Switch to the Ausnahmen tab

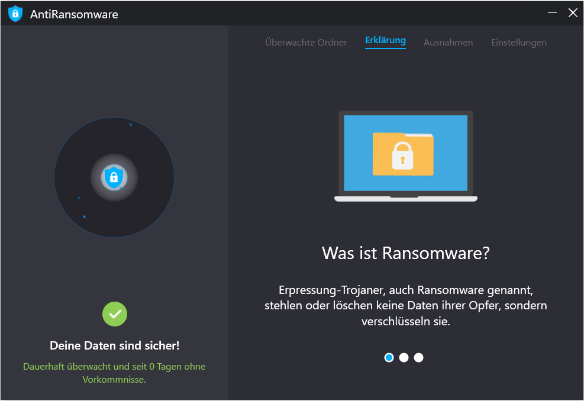coord(448,43)
